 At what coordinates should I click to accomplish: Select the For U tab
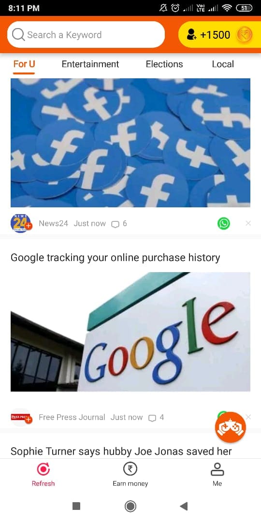(x=24, y=64)
